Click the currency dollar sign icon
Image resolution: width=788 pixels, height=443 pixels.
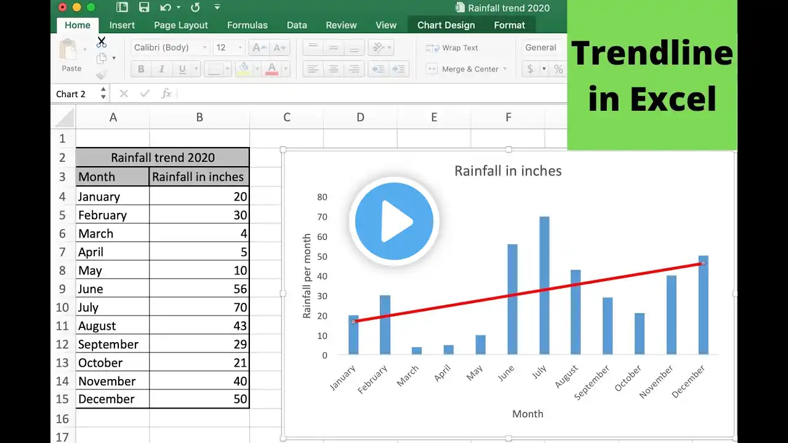click(530, 69)
